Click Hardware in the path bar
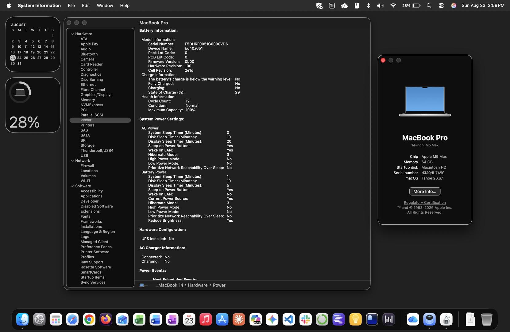 [198, 285]
